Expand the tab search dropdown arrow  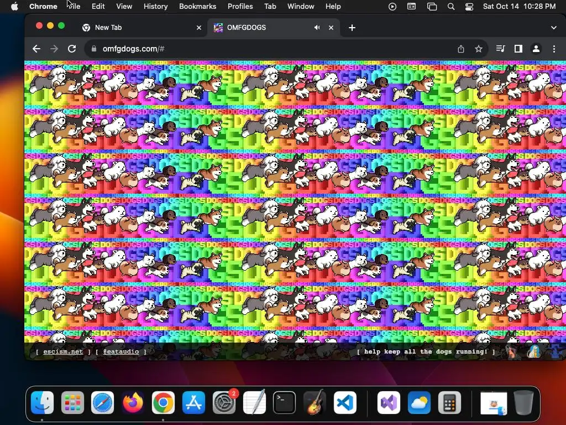click(x=554, y=28)
